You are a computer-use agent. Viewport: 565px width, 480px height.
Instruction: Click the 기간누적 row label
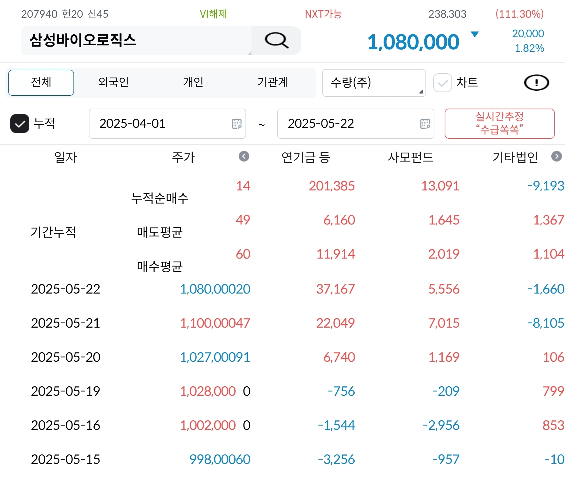click(53, 232)
